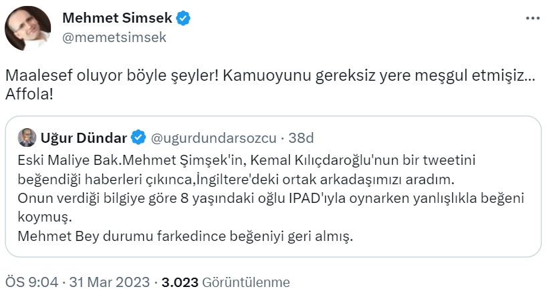
Task: Click the quoted line reading 'koymuş.'
Action: pos(39,216)
